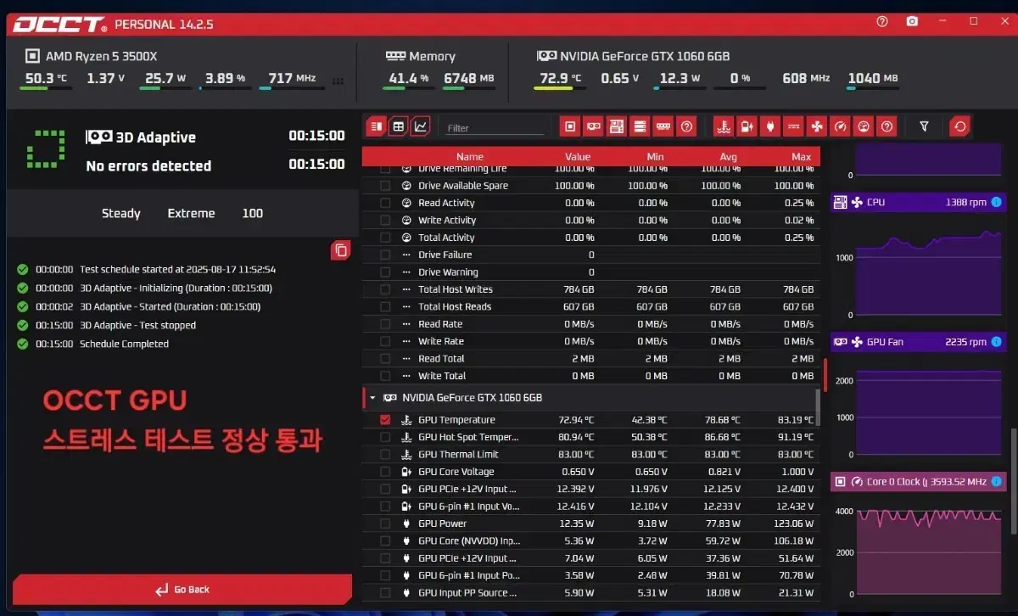Toggle the clock gauge sensor filter icon

(840, 126)
